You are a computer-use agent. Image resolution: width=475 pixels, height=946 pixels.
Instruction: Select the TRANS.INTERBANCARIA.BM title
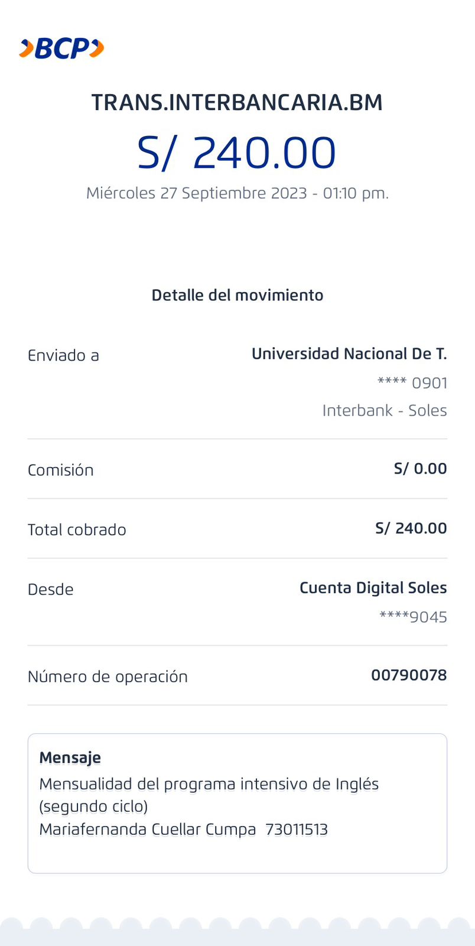coord(237,103)
